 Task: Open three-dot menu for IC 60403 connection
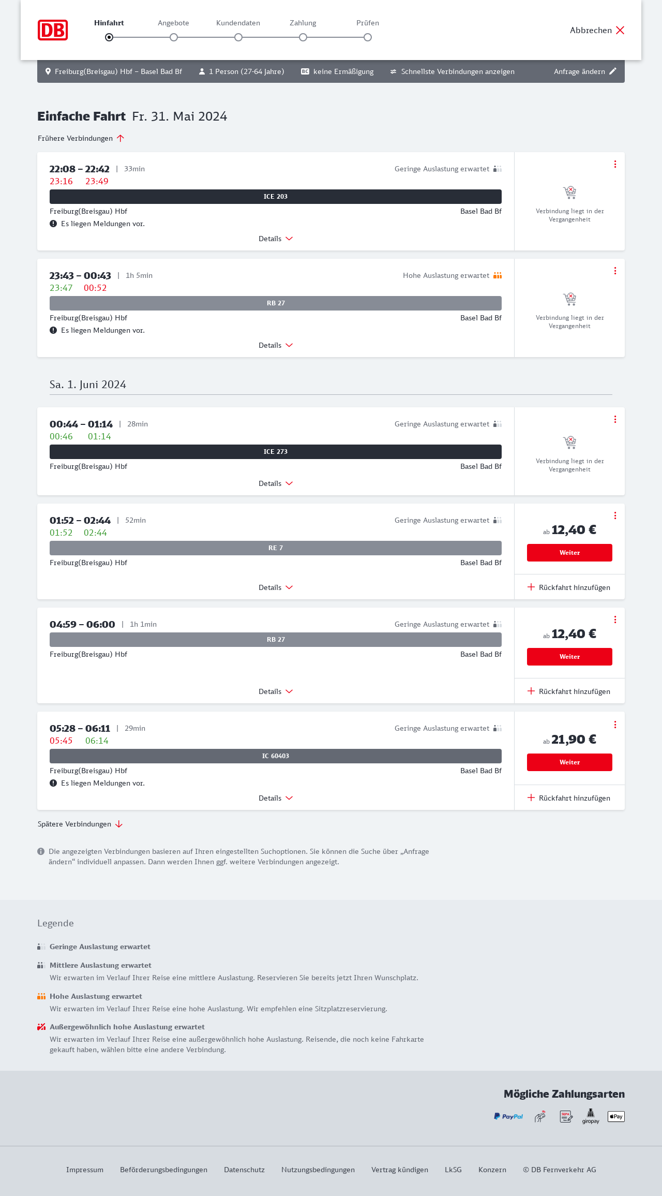[615, 725]
